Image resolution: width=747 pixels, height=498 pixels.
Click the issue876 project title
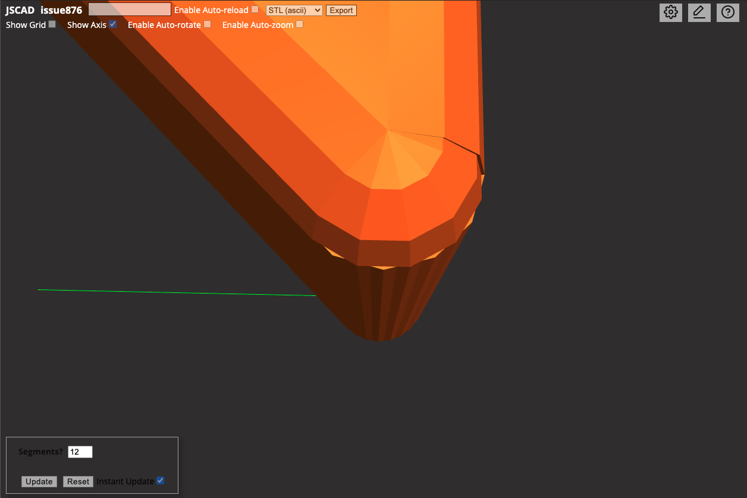61,10
